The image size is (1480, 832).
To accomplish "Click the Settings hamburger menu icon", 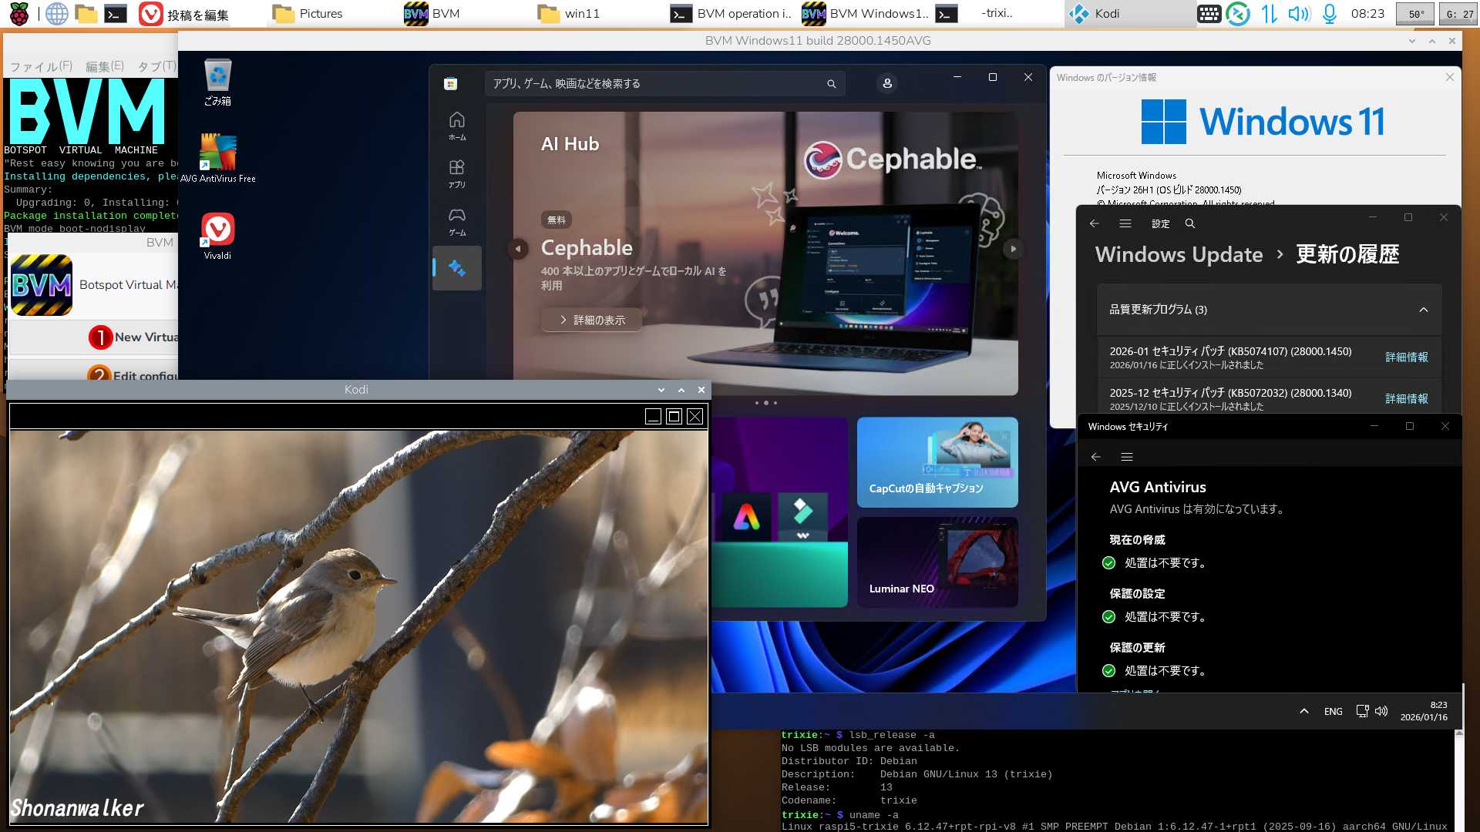I will coord(1125,223).
